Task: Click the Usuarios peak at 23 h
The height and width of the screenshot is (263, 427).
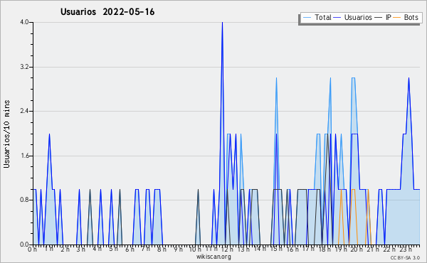Action: point(408,78)
